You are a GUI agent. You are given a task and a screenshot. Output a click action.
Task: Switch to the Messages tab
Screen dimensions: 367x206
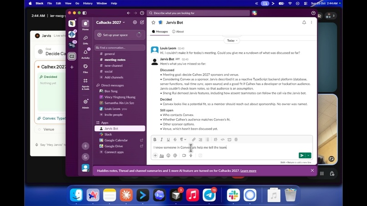pyautogui.click(x=160, y=31)
